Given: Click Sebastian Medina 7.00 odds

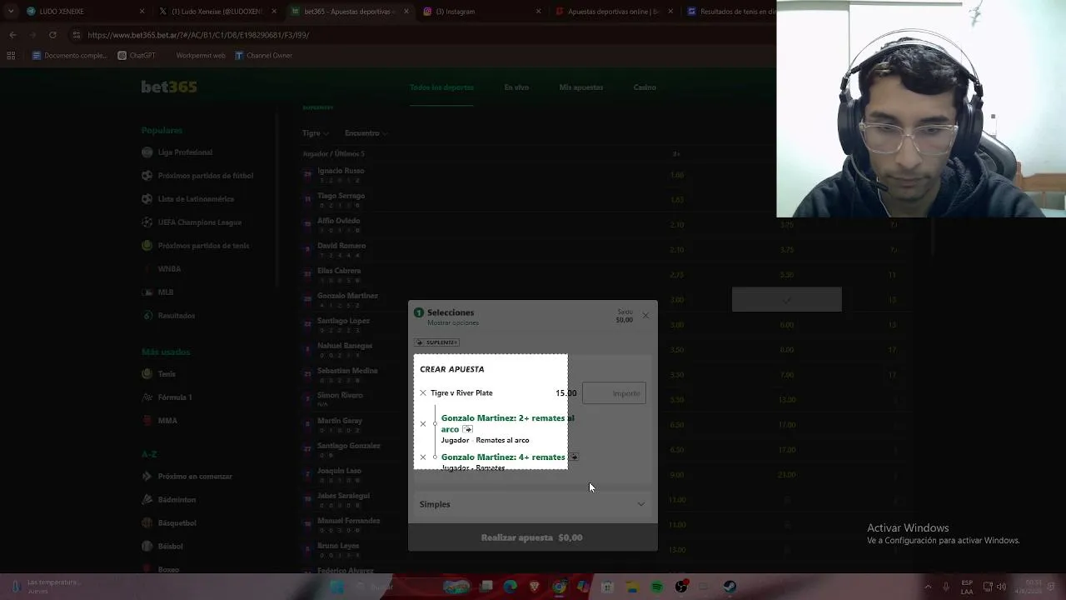Looking at the screenshot, I should pos(787,375).
